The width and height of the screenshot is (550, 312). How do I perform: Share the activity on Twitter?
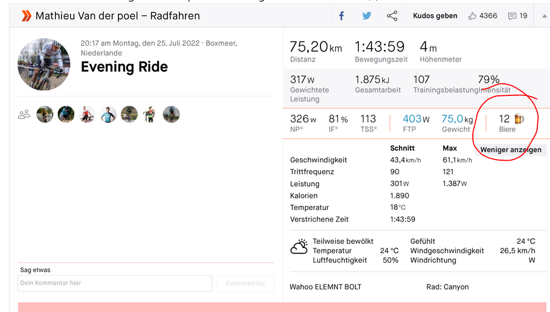(x=367, y=16)
